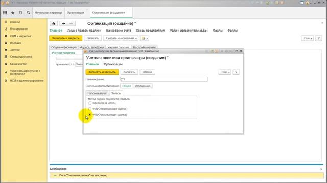Choose Общая taxation system

127,86
